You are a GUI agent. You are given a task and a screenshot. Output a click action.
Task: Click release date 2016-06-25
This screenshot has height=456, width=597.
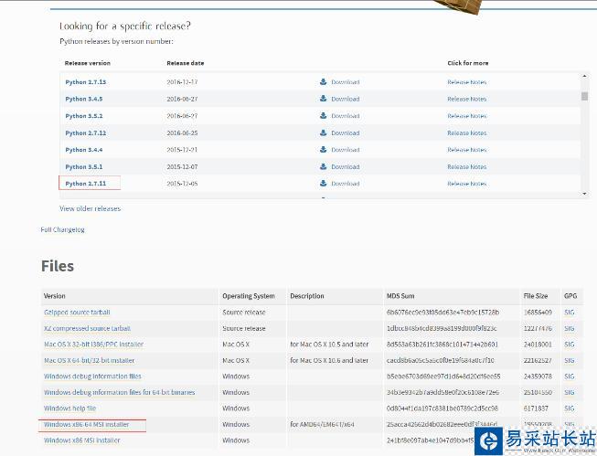point(182,133)
